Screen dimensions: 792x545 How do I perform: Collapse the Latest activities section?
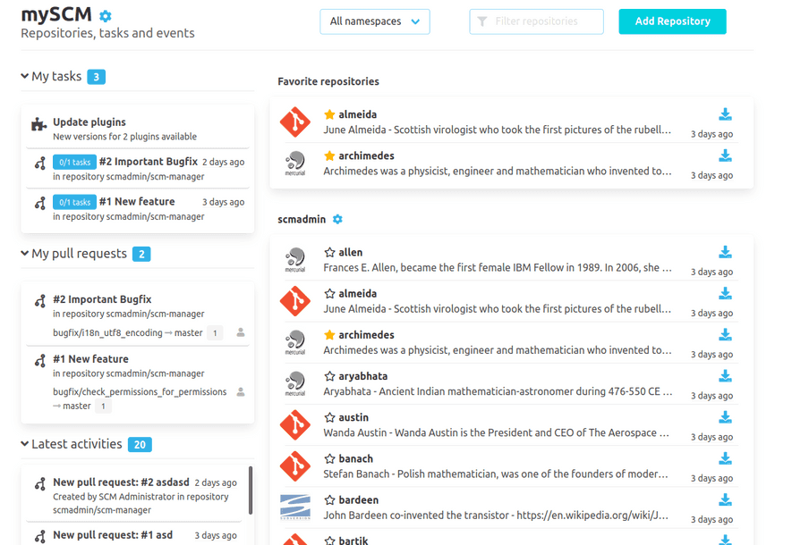point(25,444)
